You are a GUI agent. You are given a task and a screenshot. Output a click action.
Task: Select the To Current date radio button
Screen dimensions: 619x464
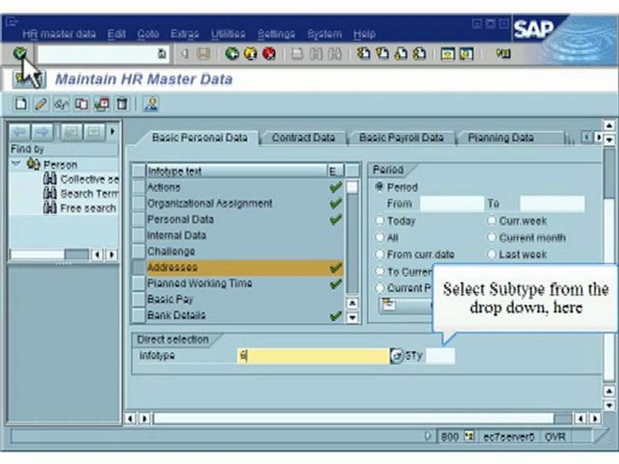[379, 271]
